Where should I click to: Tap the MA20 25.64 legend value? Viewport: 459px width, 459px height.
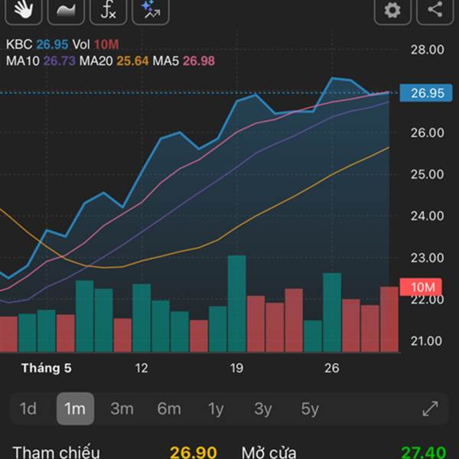click(x=132, y=61)
